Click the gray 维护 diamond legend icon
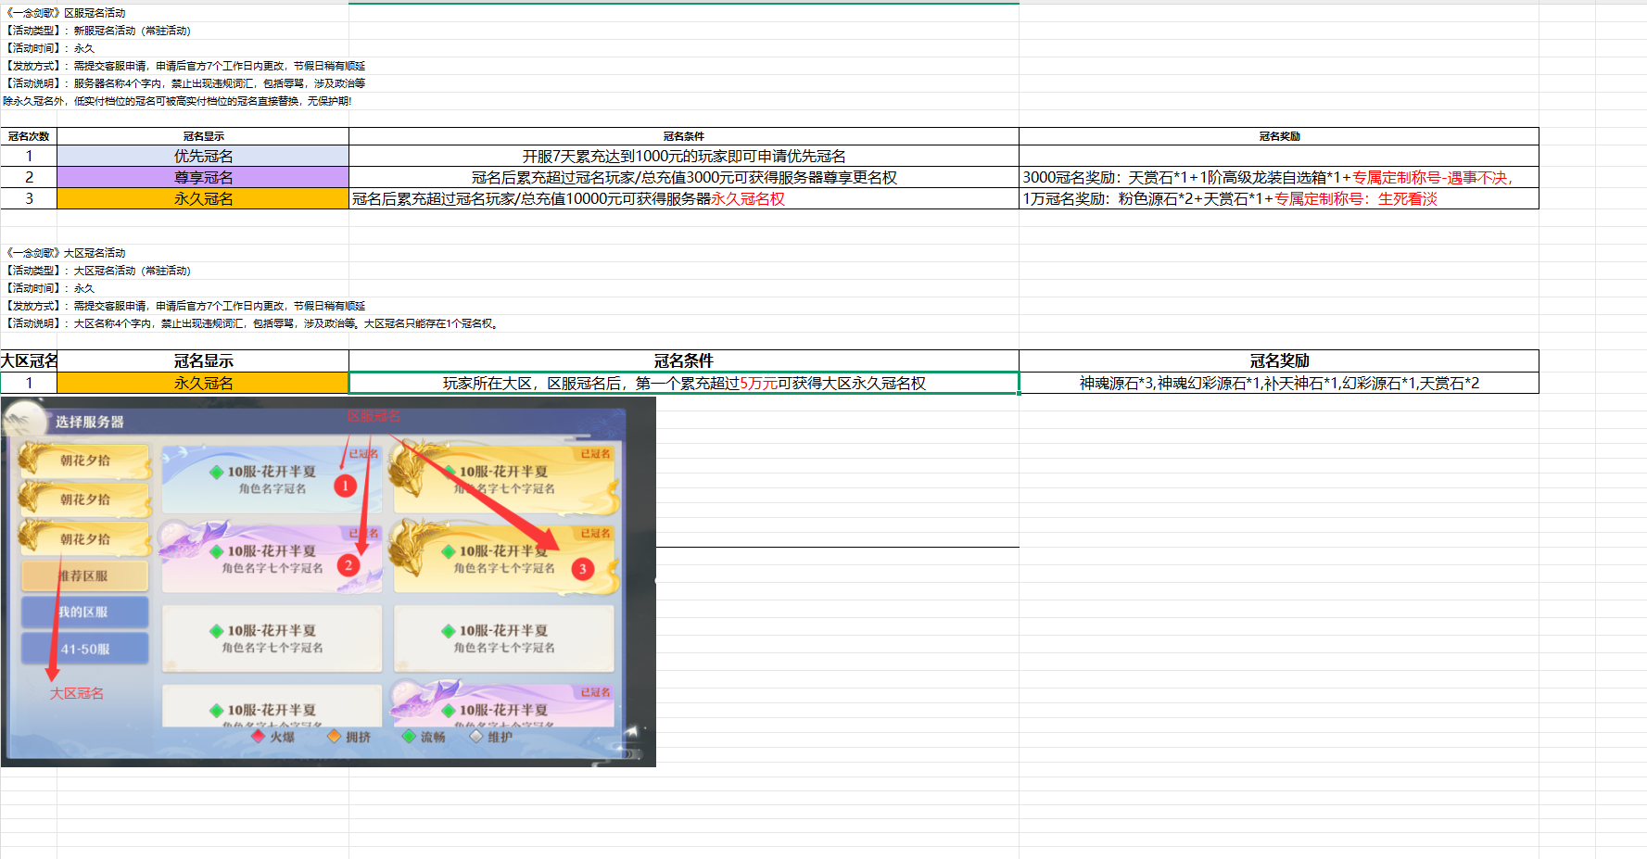1647x859 pixels. coord(476,736)
